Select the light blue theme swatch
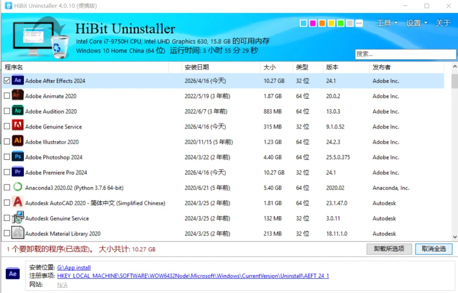Image resolution: width=458 pixels, height=293 pixels. click(304, 23)
